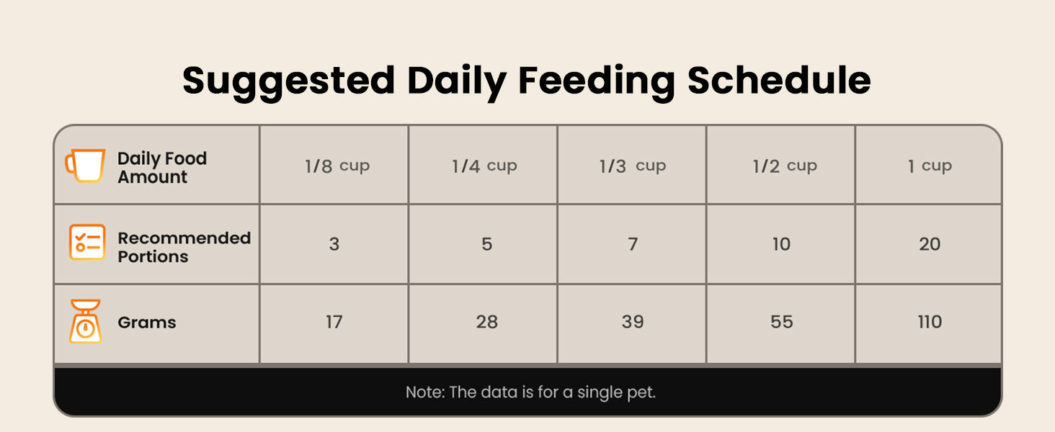Click the 3 portions cell
The height and width of the screenshot is (432, 1055).
point(334,244)
